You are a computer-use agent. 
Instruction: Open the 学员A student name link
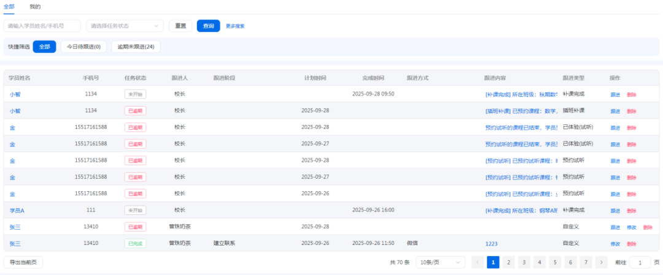click(17, 210)
